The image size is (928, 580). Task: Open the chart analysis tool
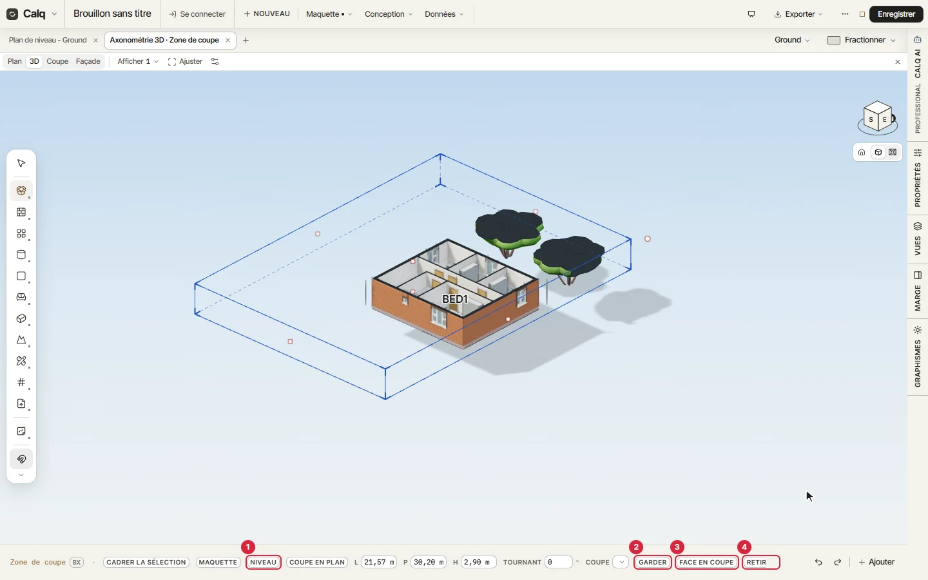21,431
